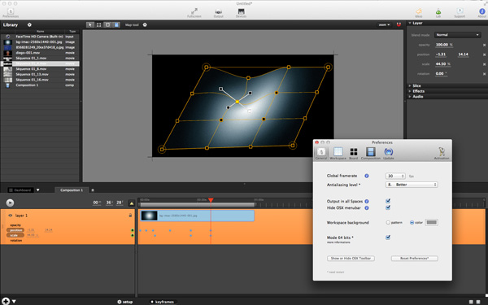Open the Antialiasing level dropdown
Image resolution: width=488 pixels, height=305 pixels.
click(x=412, y=185)
